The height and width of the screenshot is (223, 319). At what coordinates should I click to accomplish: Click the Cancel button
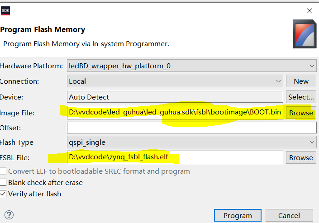click(x=289, y=215)
